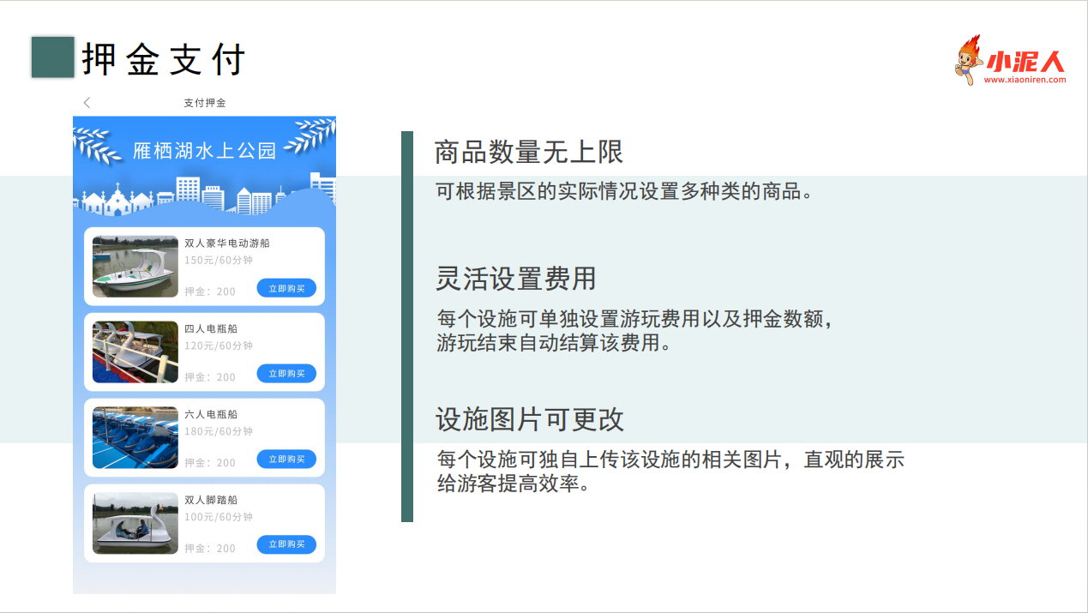Click the 押金支付 slide heading

(x=162, y=58)
